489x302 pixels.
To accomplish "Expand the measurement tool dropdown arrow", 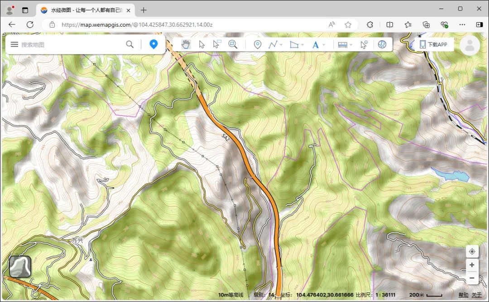I will click(x=351, y=45).
